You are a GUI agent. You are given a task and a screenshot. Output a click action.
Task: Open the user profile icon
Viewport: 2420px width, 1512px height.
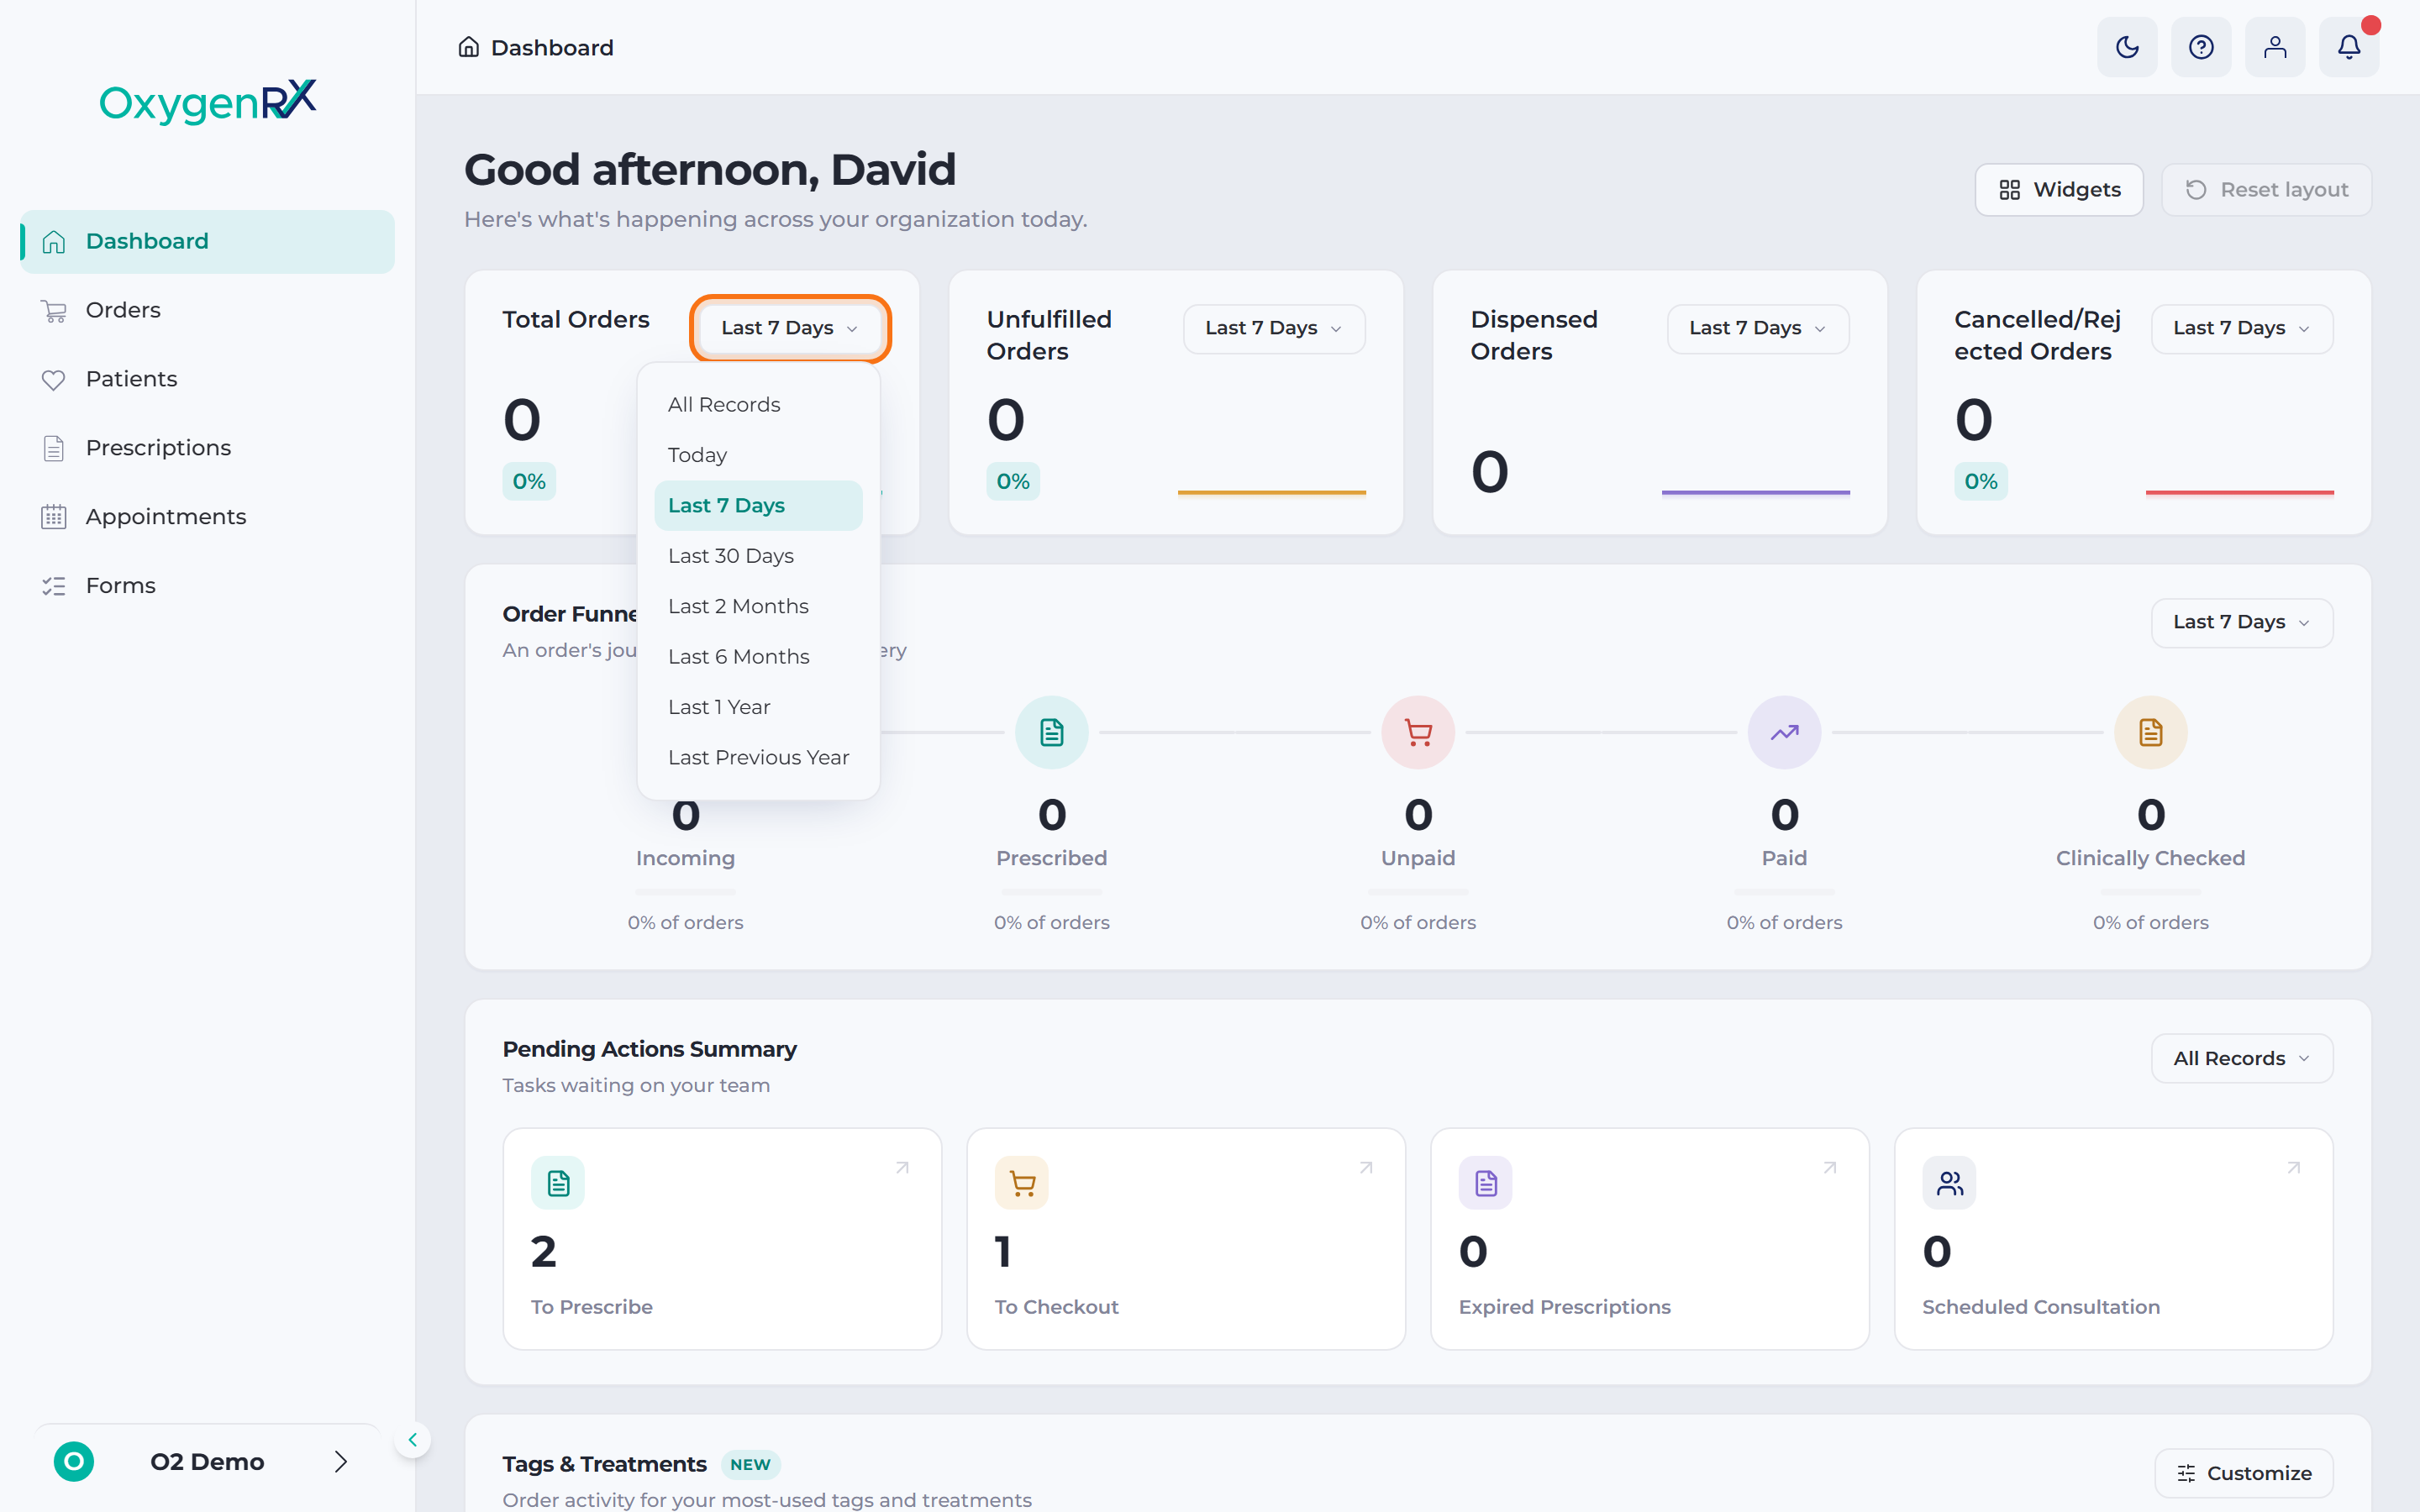pos(2275,47)
